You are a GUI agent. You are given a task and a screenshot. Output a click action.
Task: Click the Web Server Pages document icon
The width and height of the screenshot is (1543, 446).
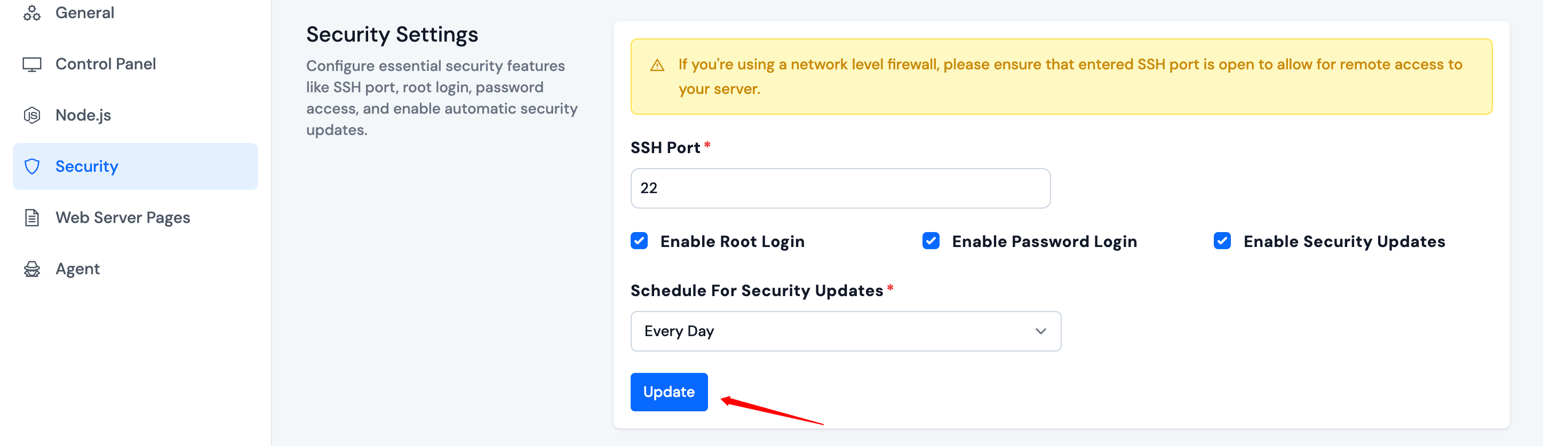coord(32,217)
